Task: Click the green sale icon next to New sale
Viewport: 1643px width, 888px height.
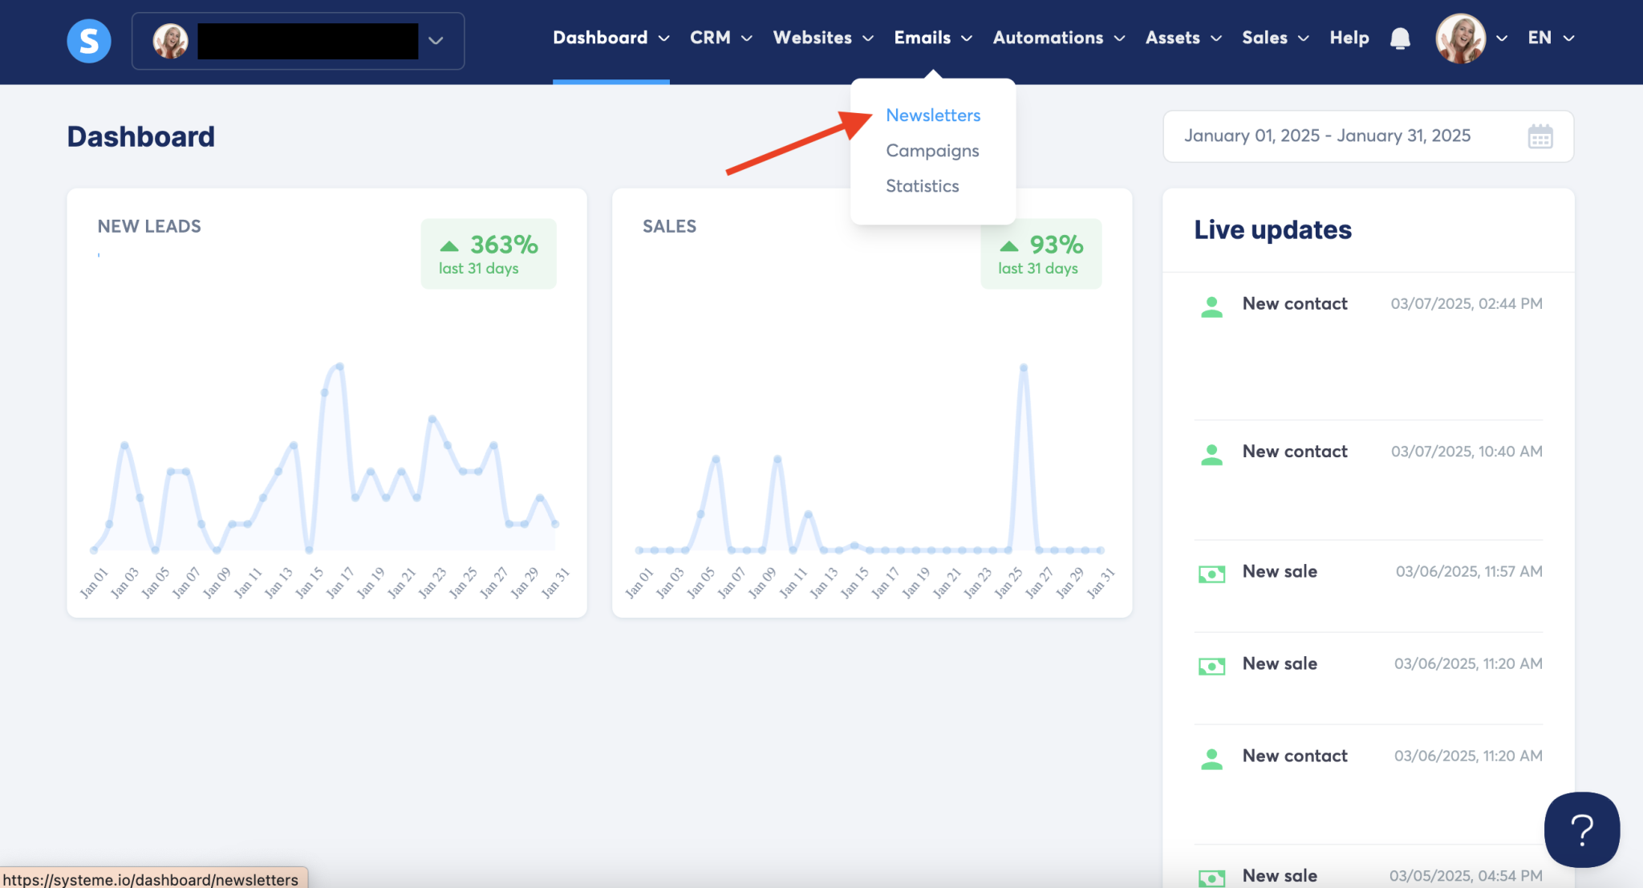Action: coord(1211,574)
